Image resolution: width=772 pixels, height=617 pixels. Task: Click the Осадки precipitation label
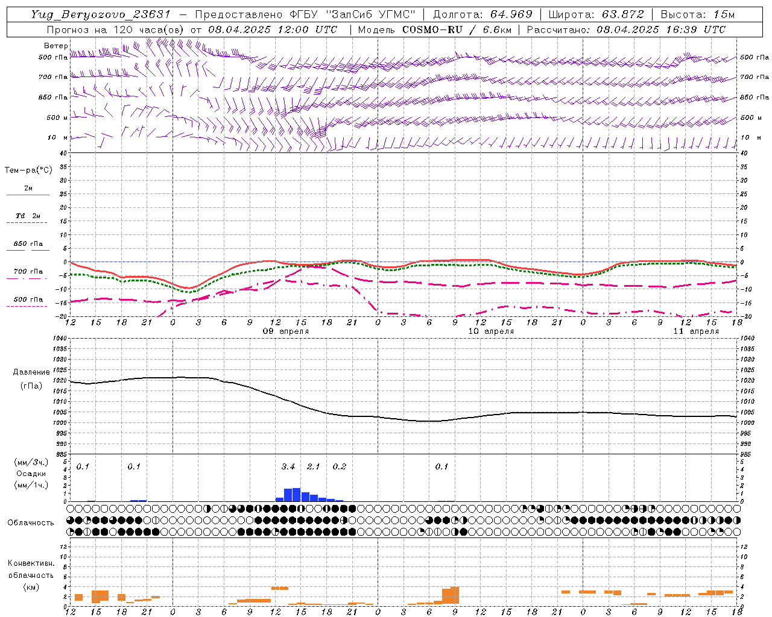31,474
